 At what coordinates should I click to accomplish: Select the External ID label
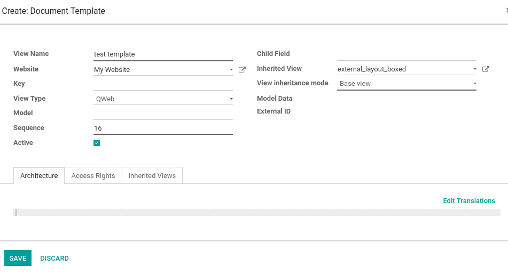point(273,111)
